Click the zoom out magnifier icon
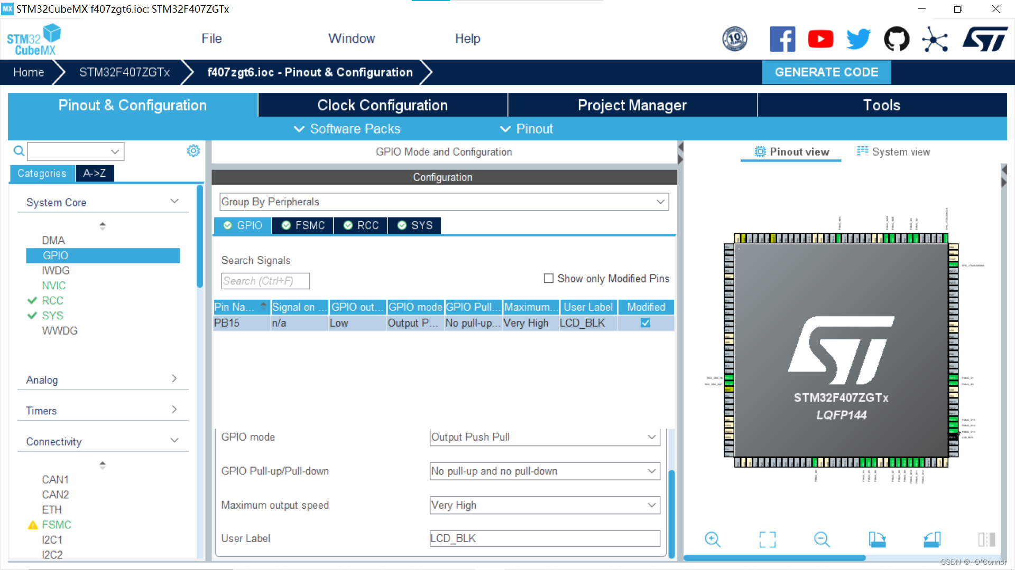This screenshot has height=570, width=1015. 822,539
